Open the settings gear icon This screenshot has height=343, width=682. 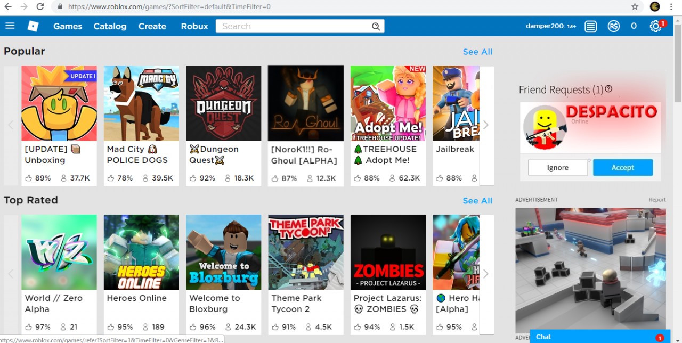655,26
